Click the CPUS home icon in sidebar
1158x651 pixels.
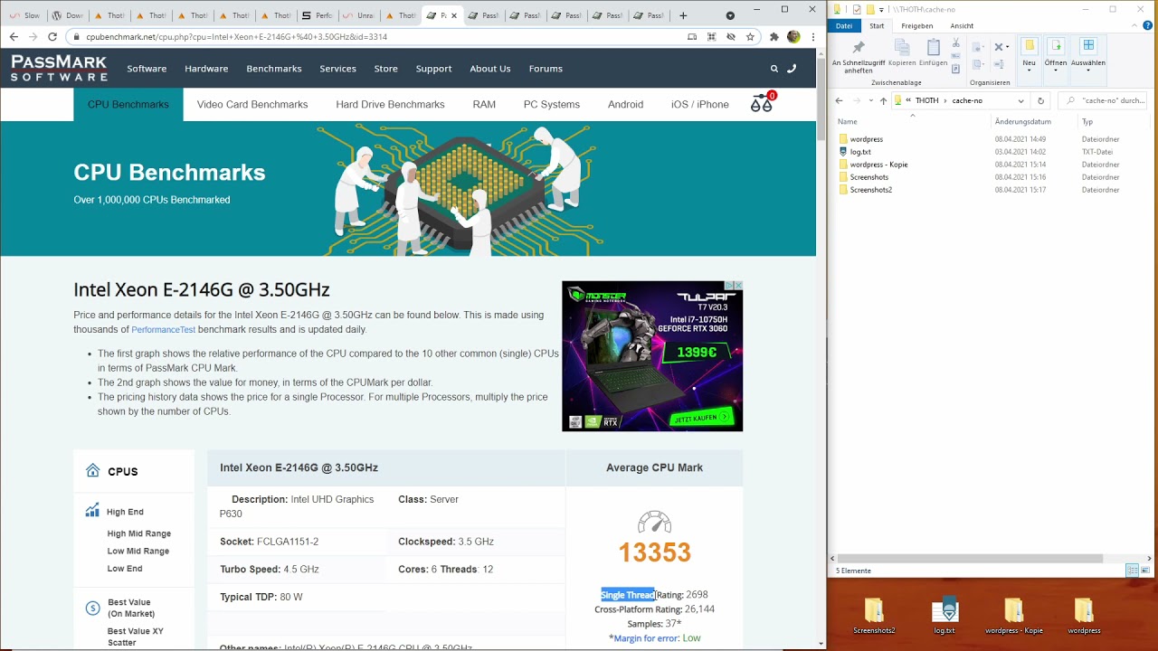pyautogui.click(x=92, y=471)
